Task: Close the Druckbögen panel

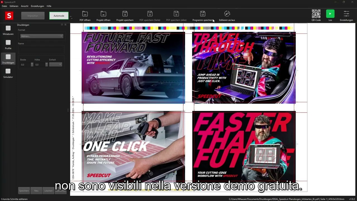Action: (66, 25)
